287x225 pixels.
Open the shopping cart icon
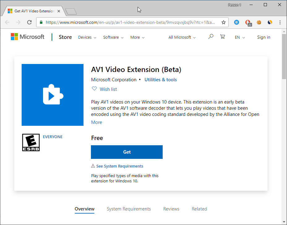tap(222, 37)
